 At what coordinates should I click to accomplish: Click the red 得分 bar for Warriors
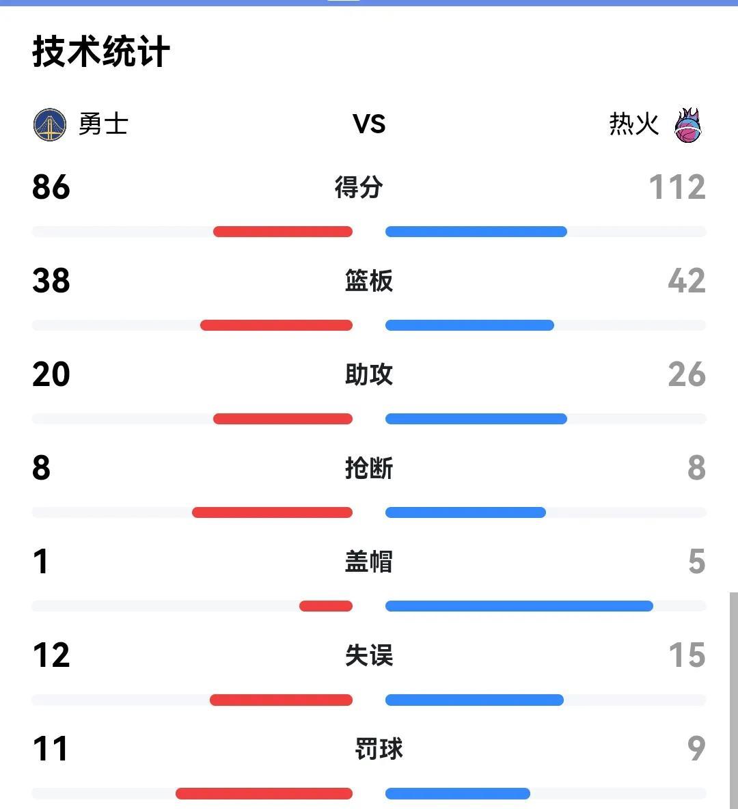283,232
